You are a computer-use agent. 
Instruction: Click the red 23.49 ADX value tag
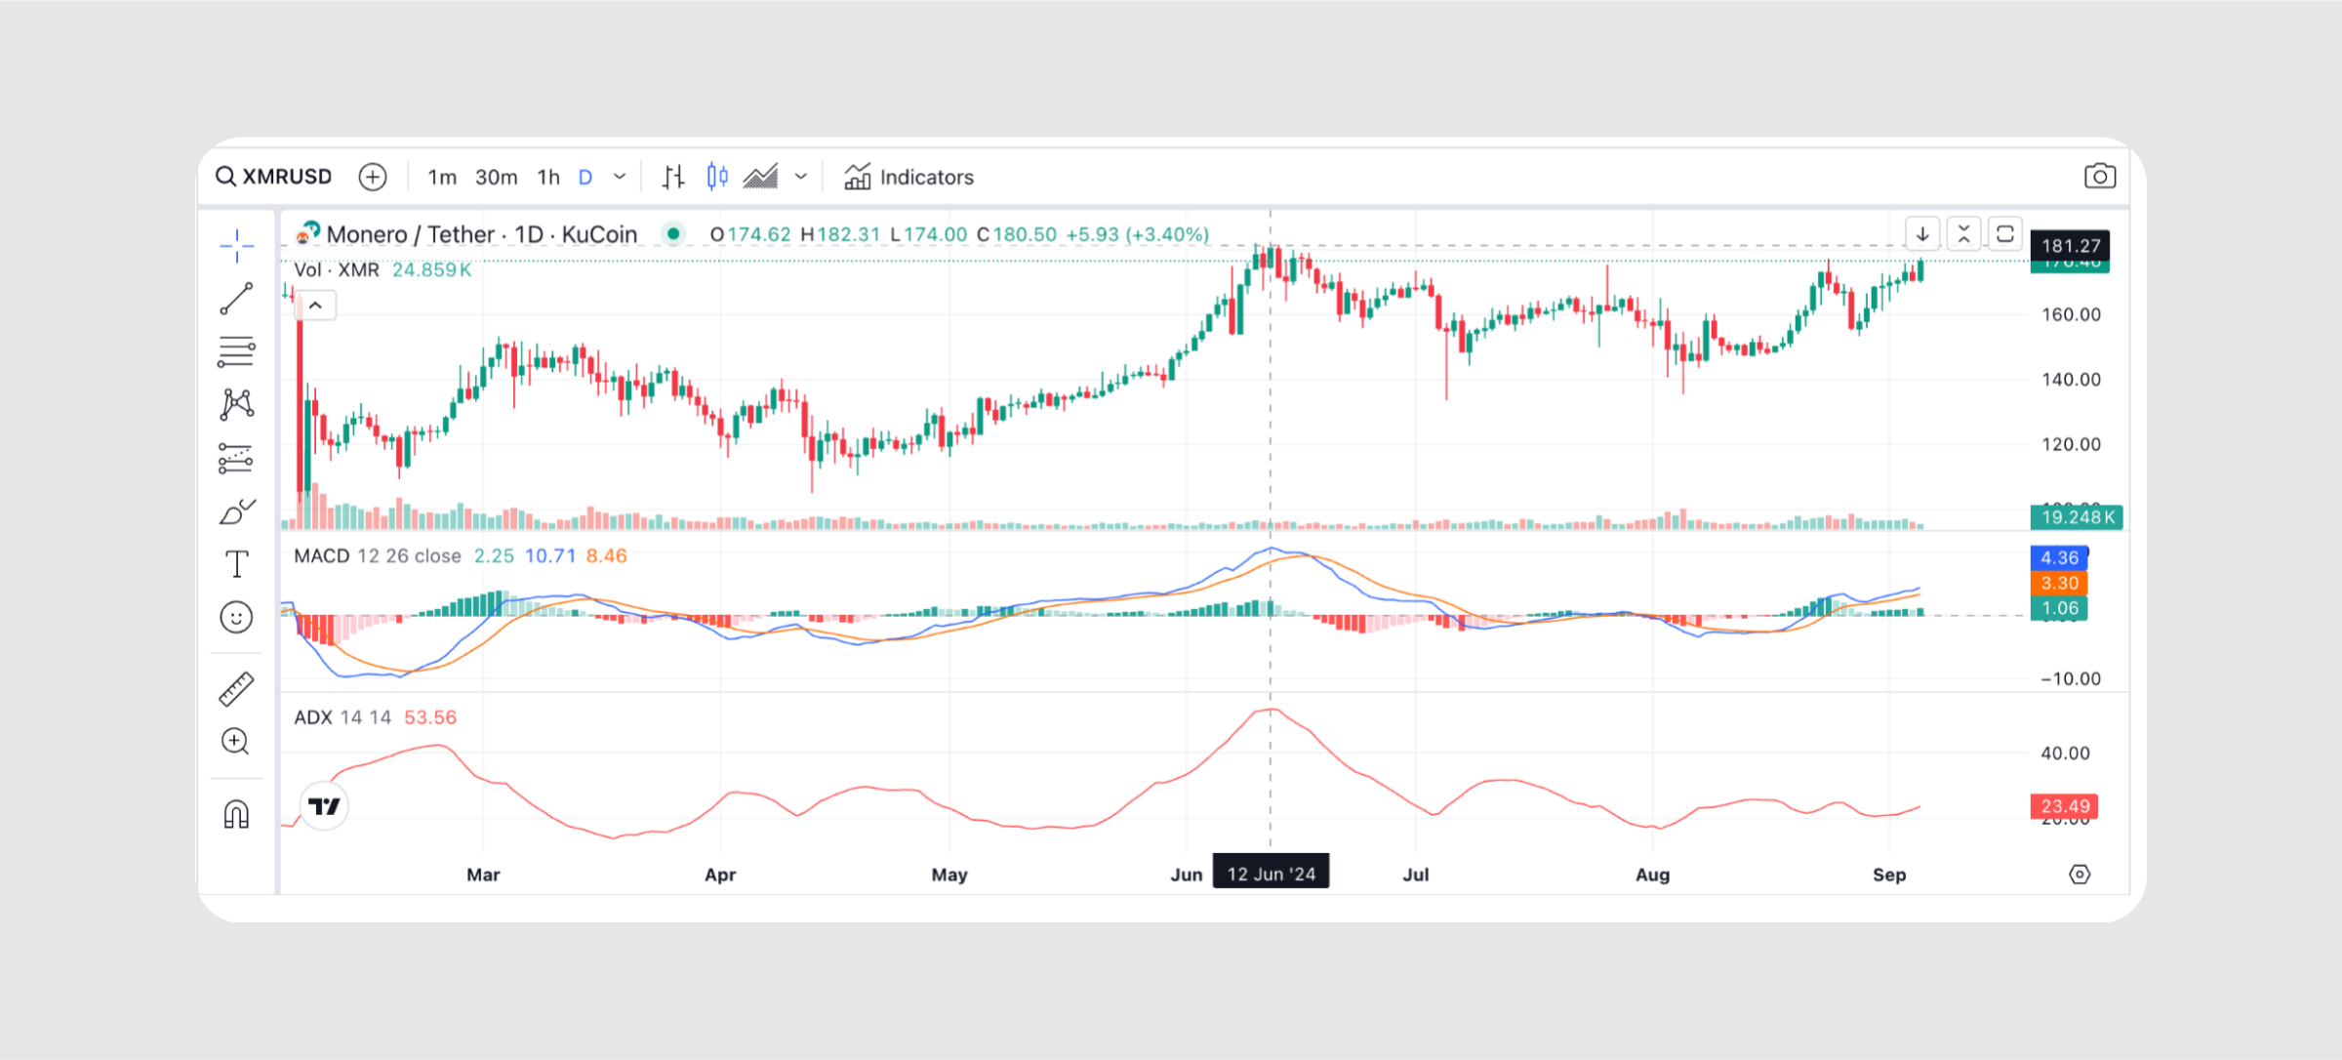(2065, 806)
